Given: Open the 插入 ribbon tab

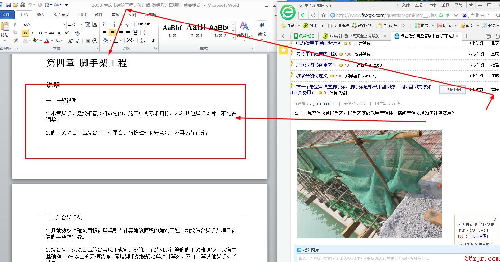Looking at the screenshot, I should [x=41, y=14].
